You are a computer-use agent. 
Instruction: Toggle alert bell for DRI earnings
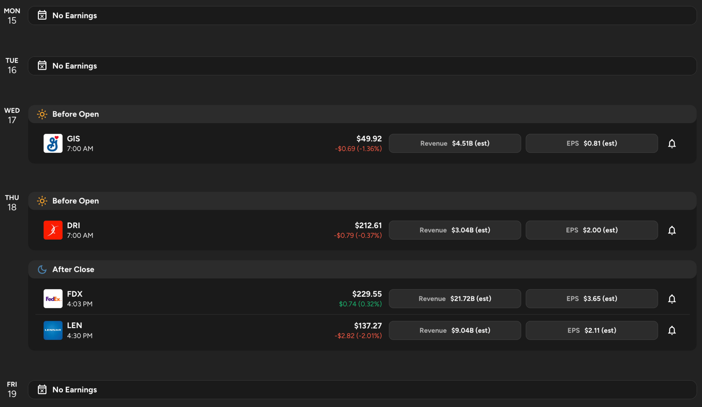(x=672, y=230)
